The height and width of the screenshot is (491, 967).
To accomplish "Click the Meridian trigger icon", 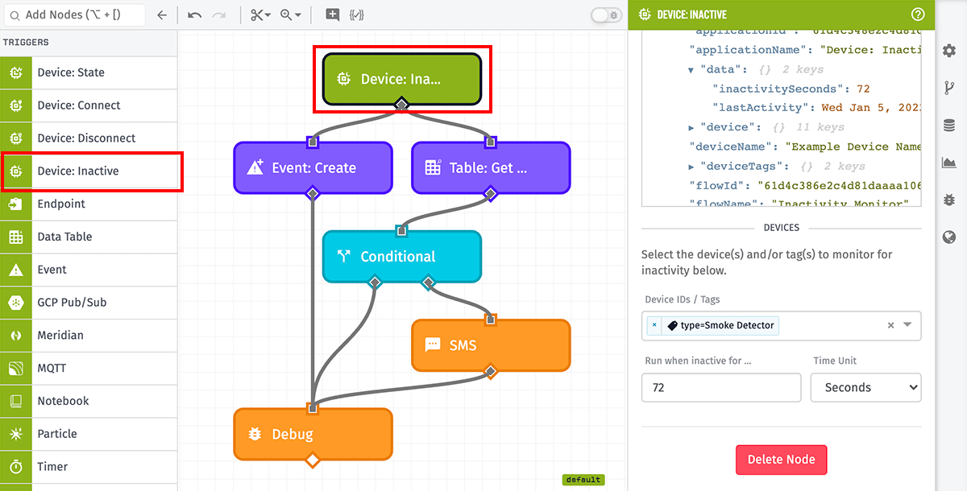I will coord(16,336).
